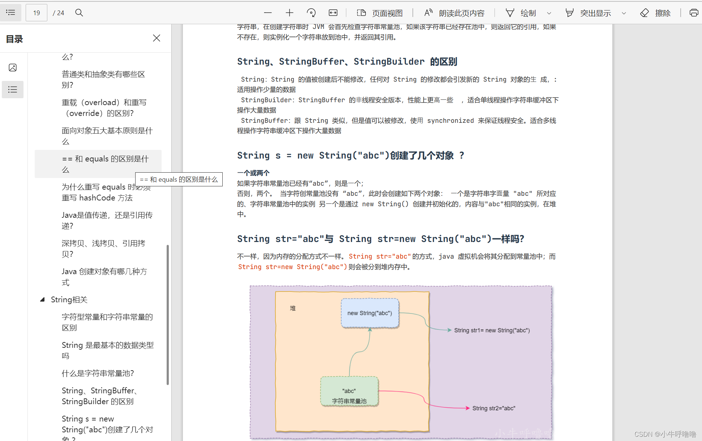Screen dimensions: 702x441
Task: Rotate the page with the rotate icon
Action: [x=311, y=13]
